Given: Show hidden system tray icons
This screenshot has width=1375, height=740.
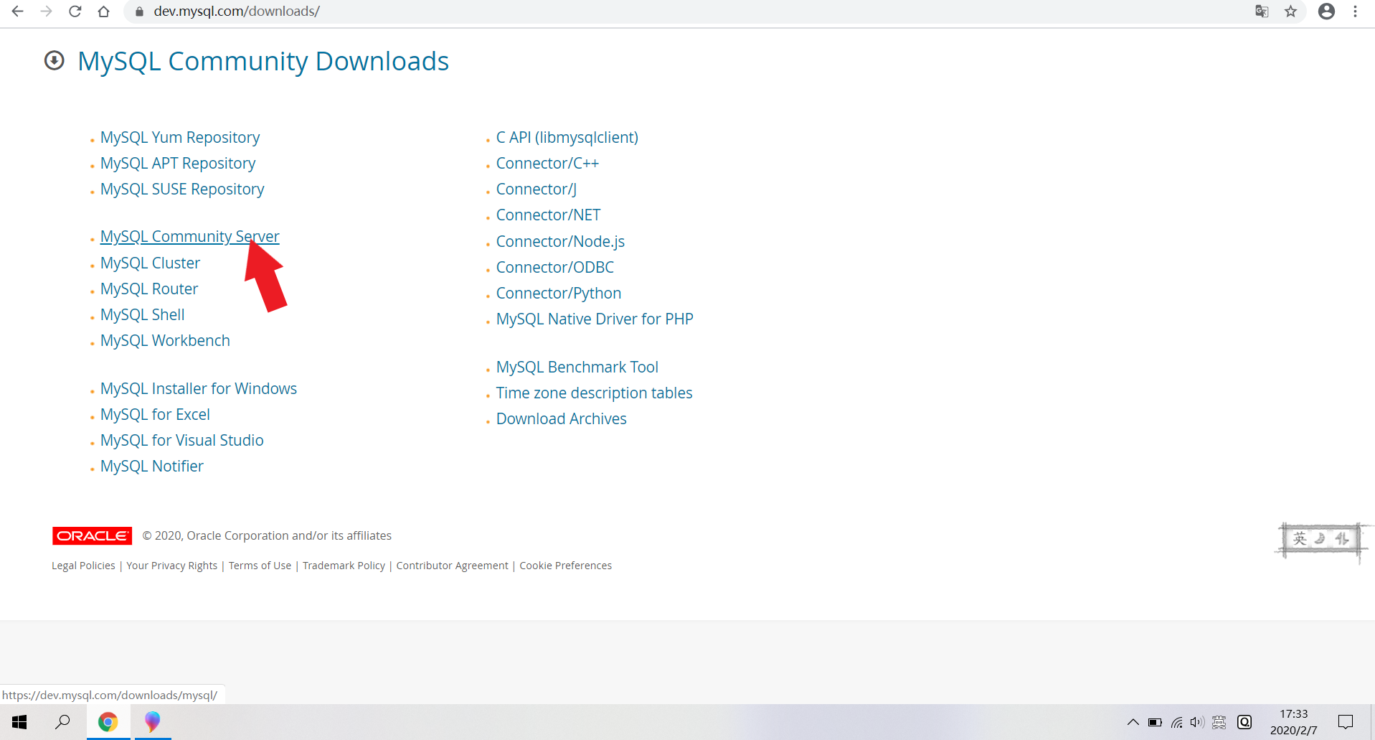Looking at the screenshot, I should click(1133, 722).
